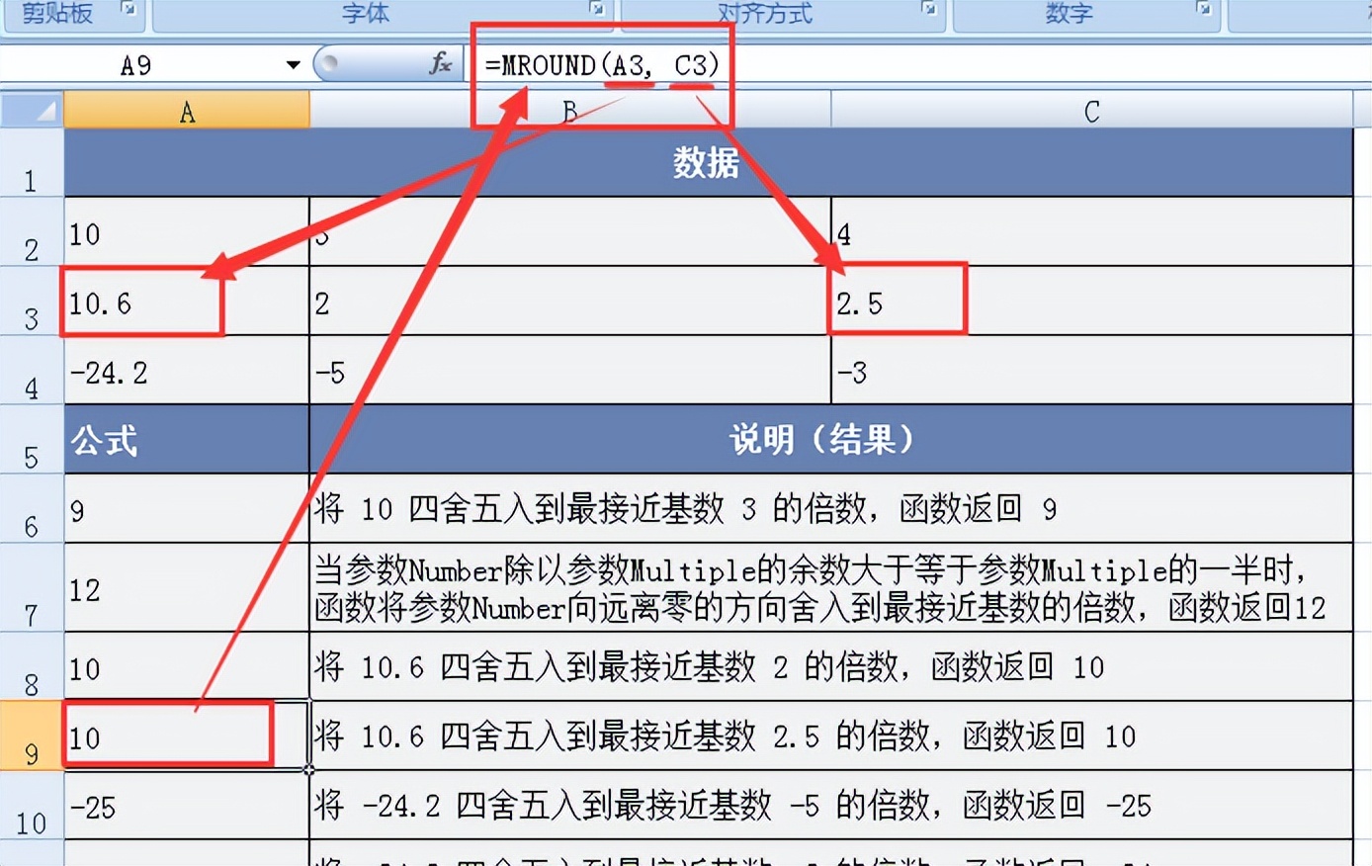The width and height of the screenshot is (1372, 866).
Task: Select cell A6 containing 9
Action: 187,509
